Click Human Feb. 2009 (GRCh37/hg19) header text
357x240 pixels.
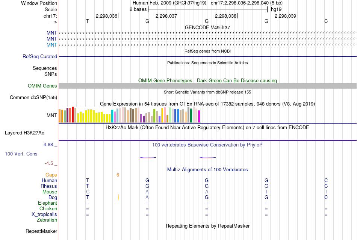click(x=169, y=3)
